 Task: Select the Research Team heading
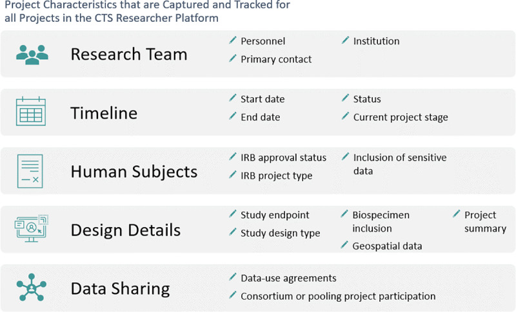tap(129, 54)
